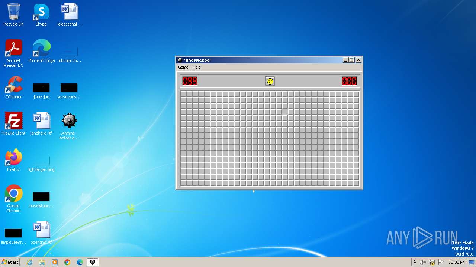Click the pressed cell in the minefield

[285, 112]
